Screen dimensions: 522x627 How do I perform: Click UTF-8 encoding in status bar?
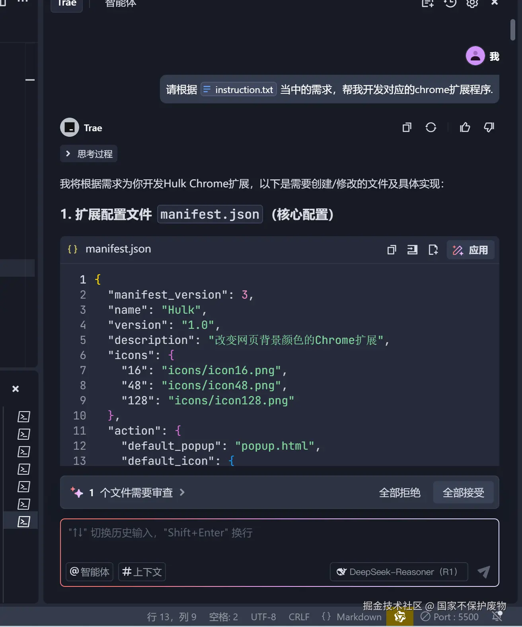point(263,617)
